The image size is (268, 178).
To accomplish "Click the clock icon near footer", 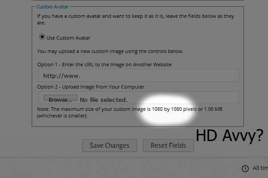I will click(x=245, y=169).
